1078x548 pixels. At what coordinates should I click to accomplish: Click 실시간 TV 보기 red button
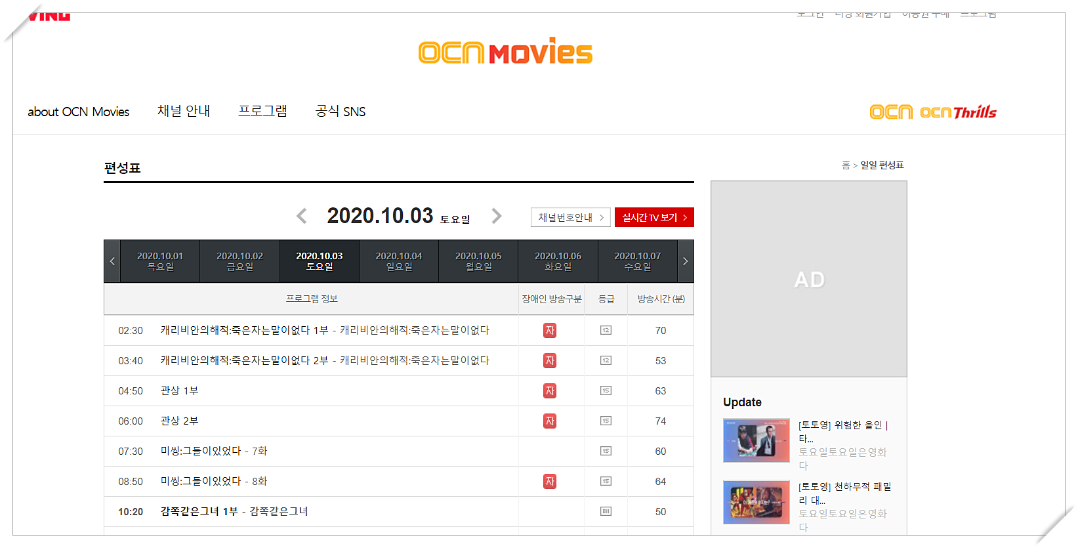[x=654, y=217]
